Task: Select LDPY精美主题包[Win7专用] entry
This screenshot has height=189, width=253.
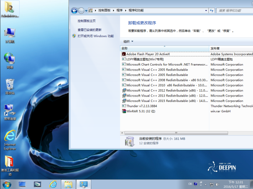Action: [x=145, y=59]
